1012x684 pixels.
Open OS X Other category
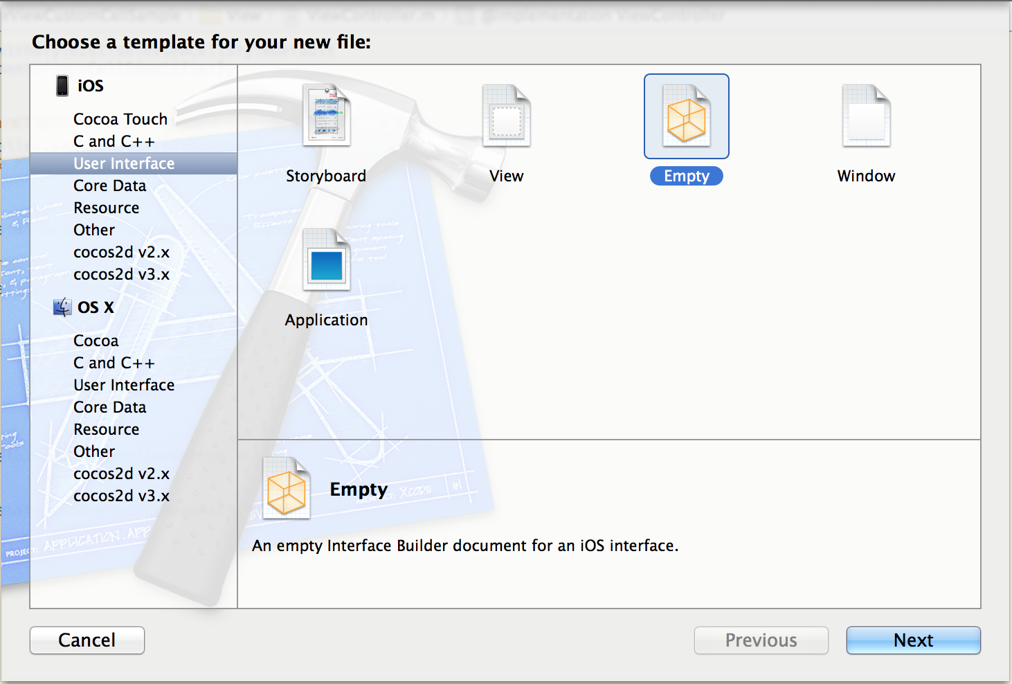click(94, 451)
